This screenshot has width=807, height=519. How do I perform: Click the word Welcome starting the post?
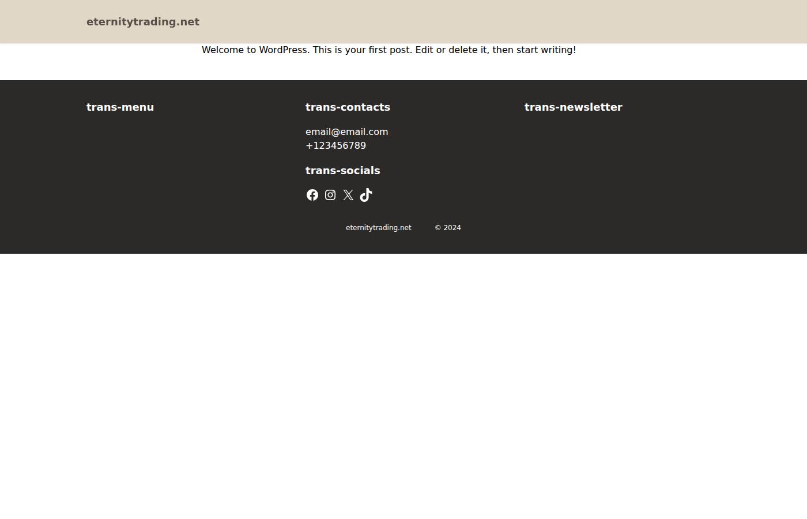223,50
